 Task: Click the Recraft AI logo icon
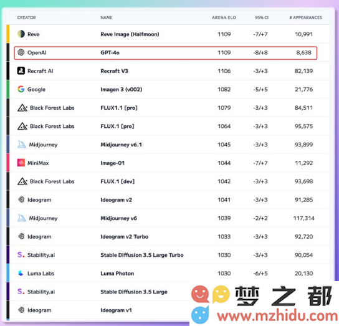[x=21, y=70]
